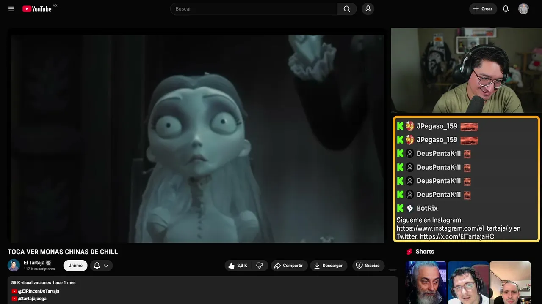Viewport: 542px width, 304px height.
Task: Open the Short with the bald man
Action: tap(510, 282)
